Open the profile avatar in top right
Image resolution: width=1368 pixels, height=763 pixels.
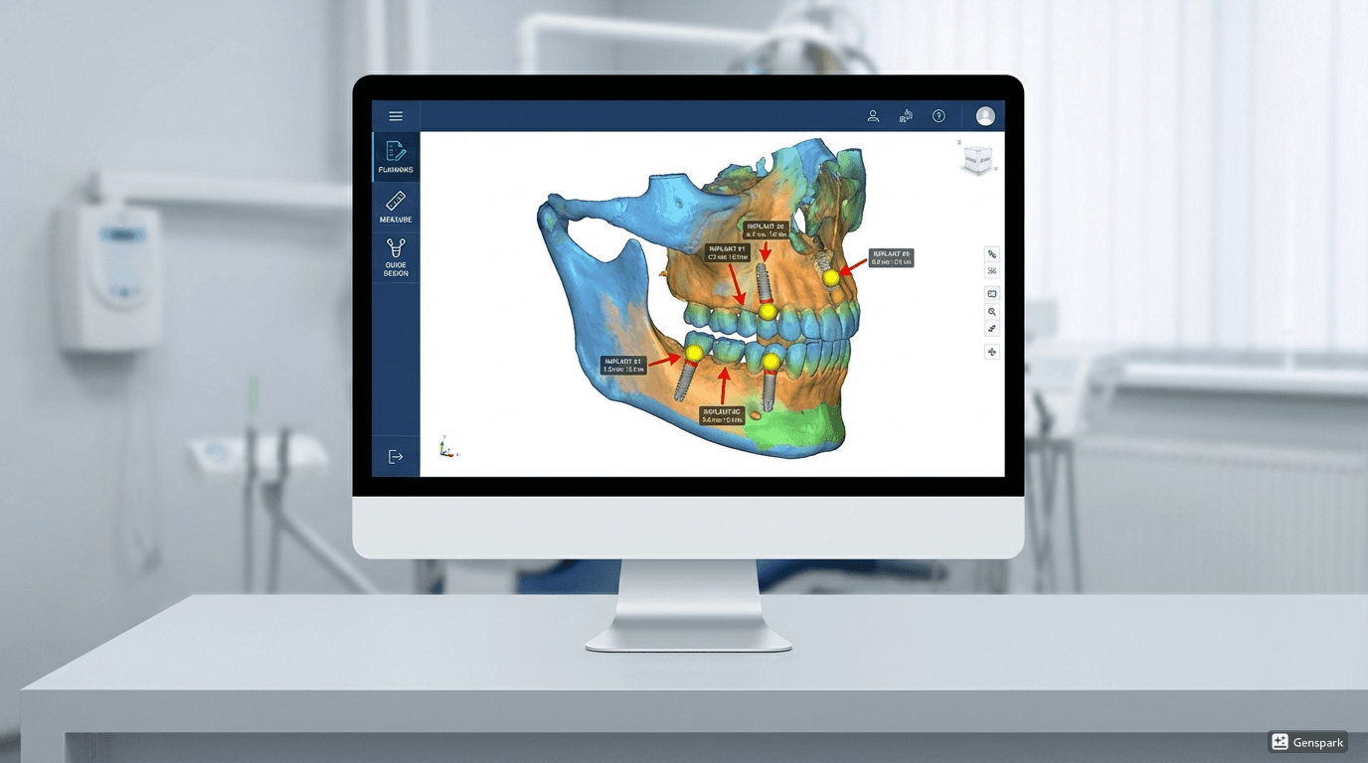[985, 116]
